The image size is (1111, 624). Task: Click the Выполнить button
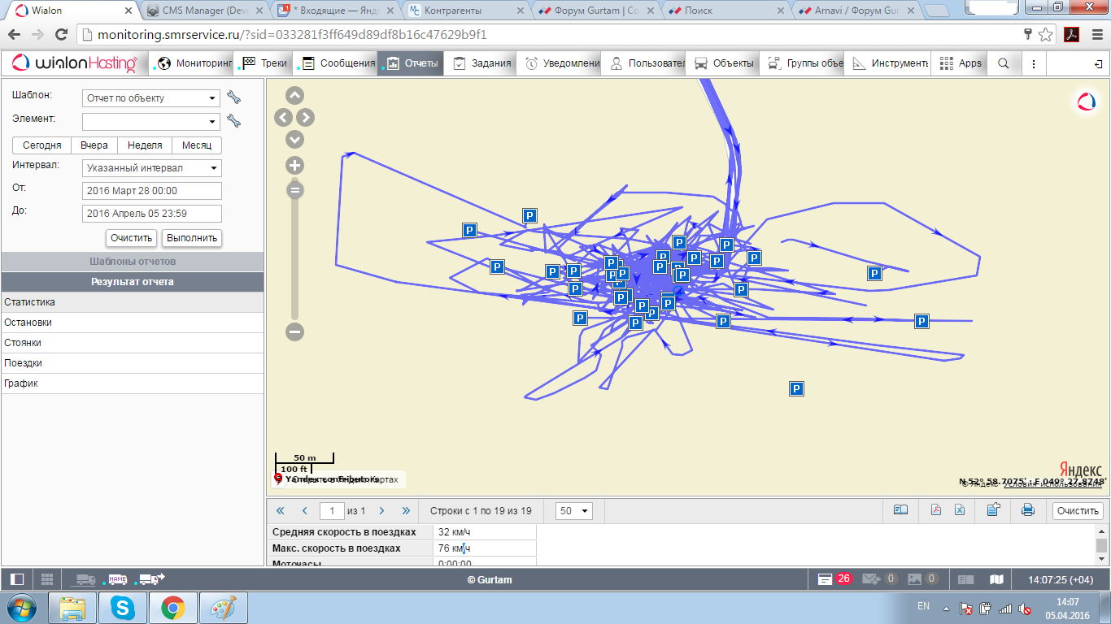[192, 238]
